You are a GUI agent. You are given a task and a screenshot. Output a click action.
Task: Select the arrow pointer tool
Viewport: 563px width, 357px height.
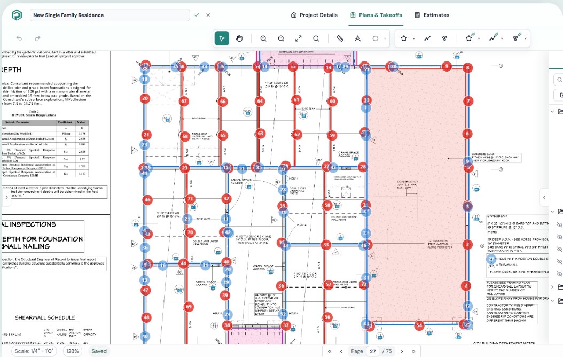click(222, 38)
